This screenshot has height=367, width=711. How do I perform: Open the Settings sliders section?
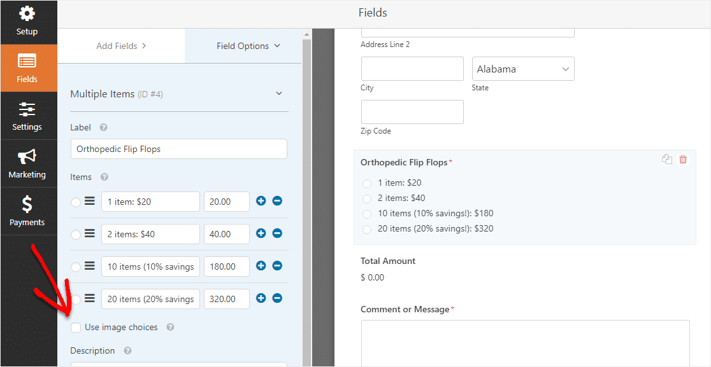[x=27, y=116]
